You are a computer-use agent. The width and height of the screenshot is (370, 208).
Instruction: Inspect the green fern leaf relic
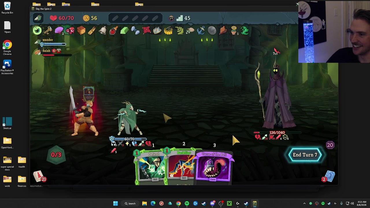[179, 30]
